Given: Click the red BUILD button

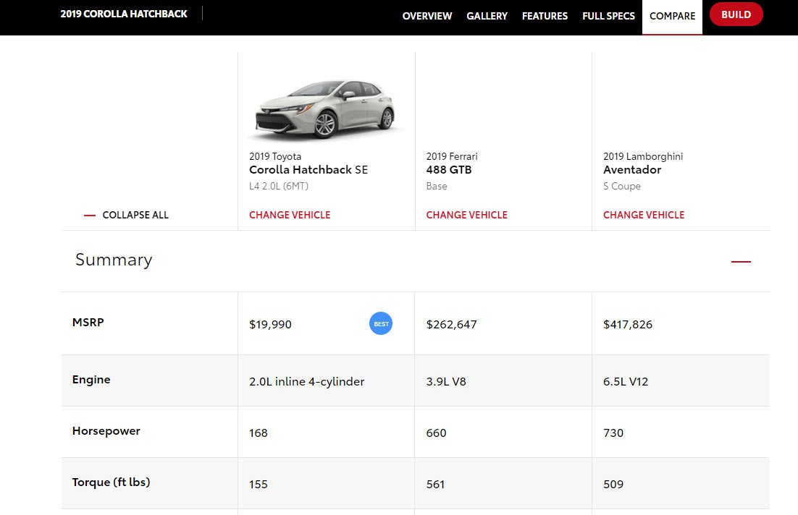Looking at the screenshot, I should pyautogui.click(x=736, y=14).
